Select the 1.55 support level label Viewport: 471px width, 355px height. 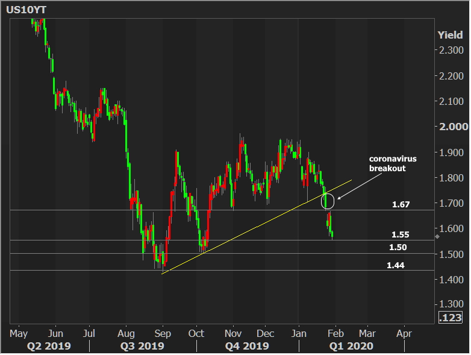coord(401,234)
